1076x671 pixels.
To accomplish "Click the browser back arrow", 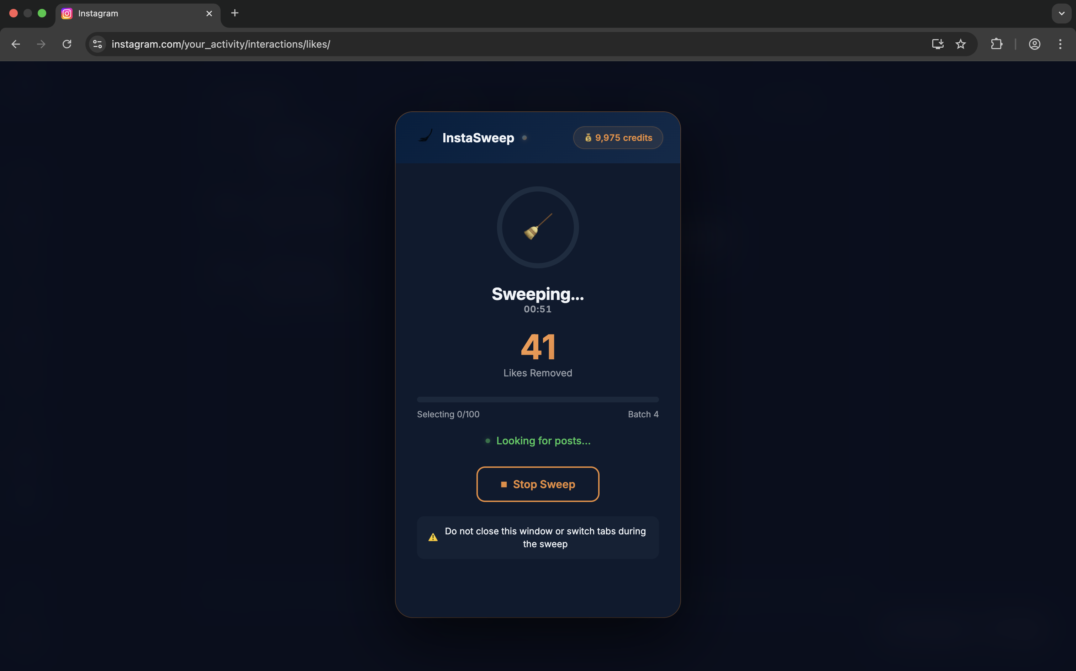I will click(x=16, y=44).
